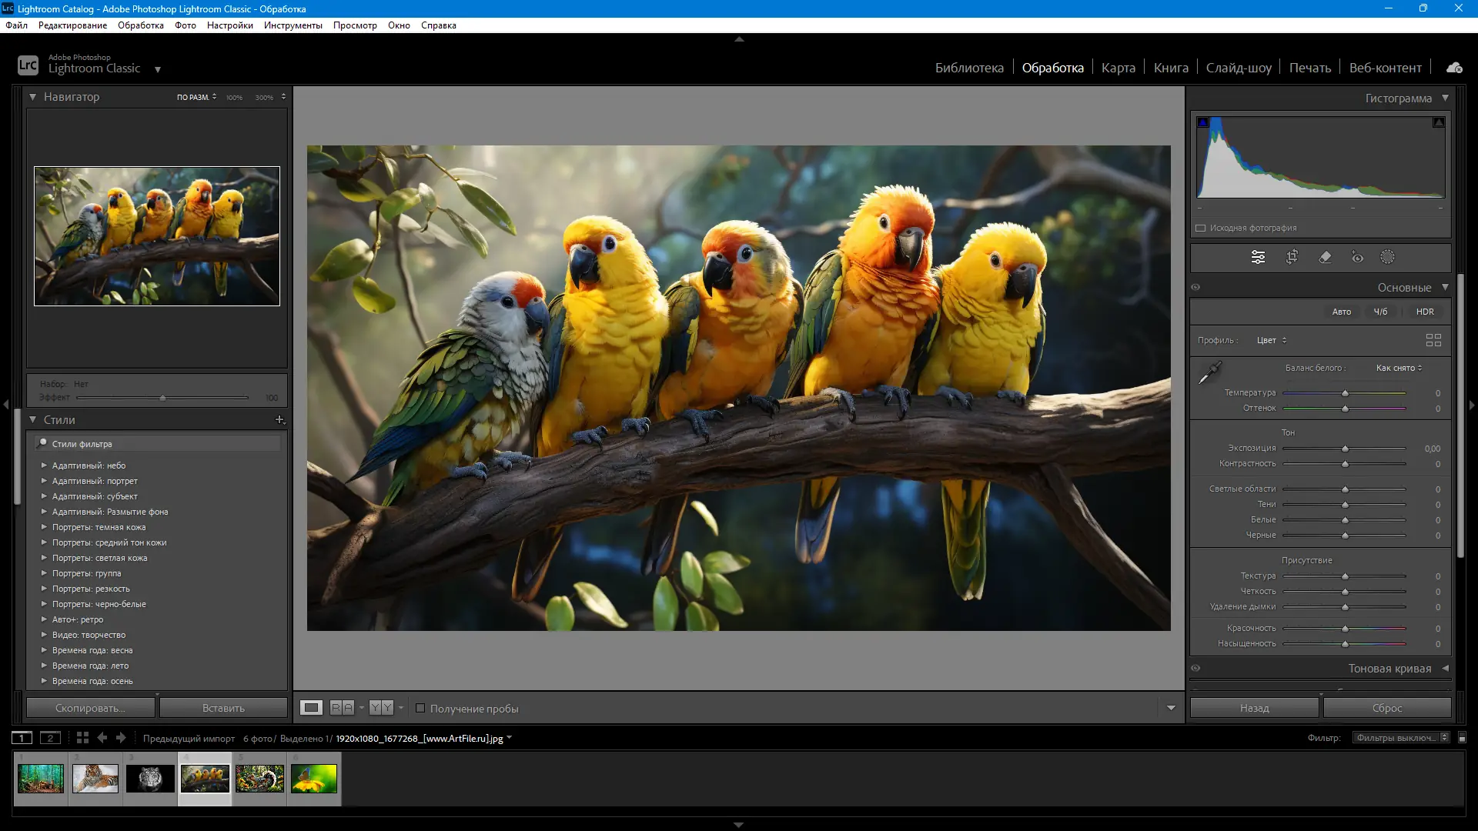Add a new preset with plus icon
1478x831 pixels.
[x=279, y=420]
